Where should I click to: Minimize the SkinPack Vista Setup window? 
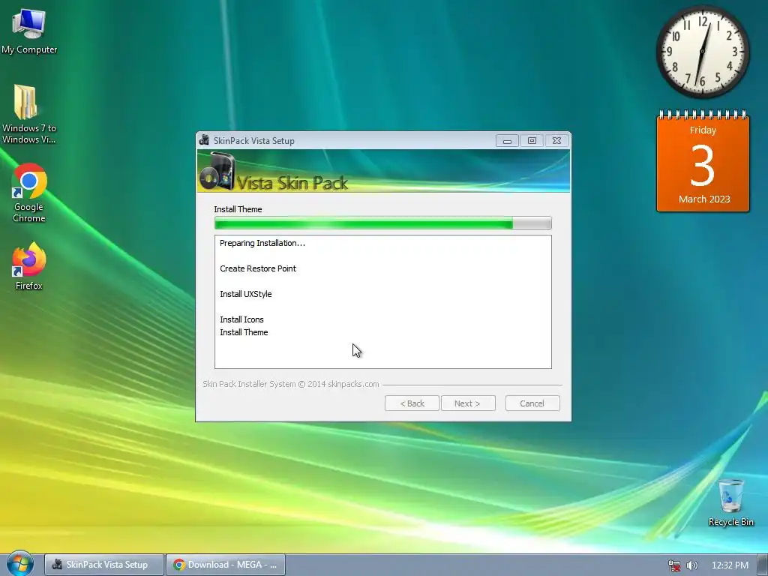pos(507,141)
